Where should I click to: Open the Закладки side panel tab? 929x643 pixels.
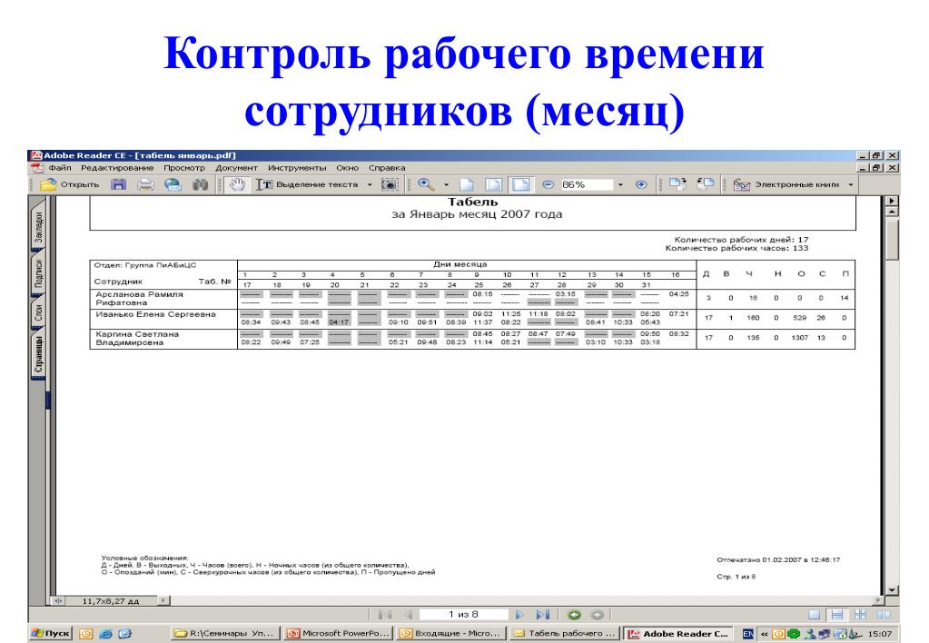[x=38, y=227]
